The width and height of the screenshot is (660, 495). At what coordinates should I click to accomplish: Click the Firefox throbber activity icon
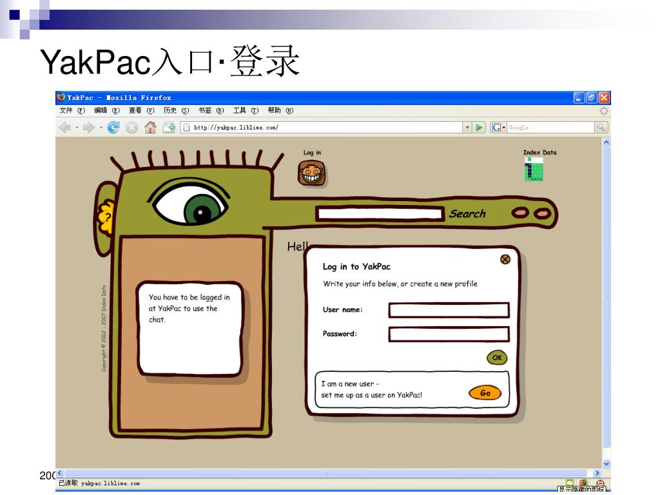(603, 111)
